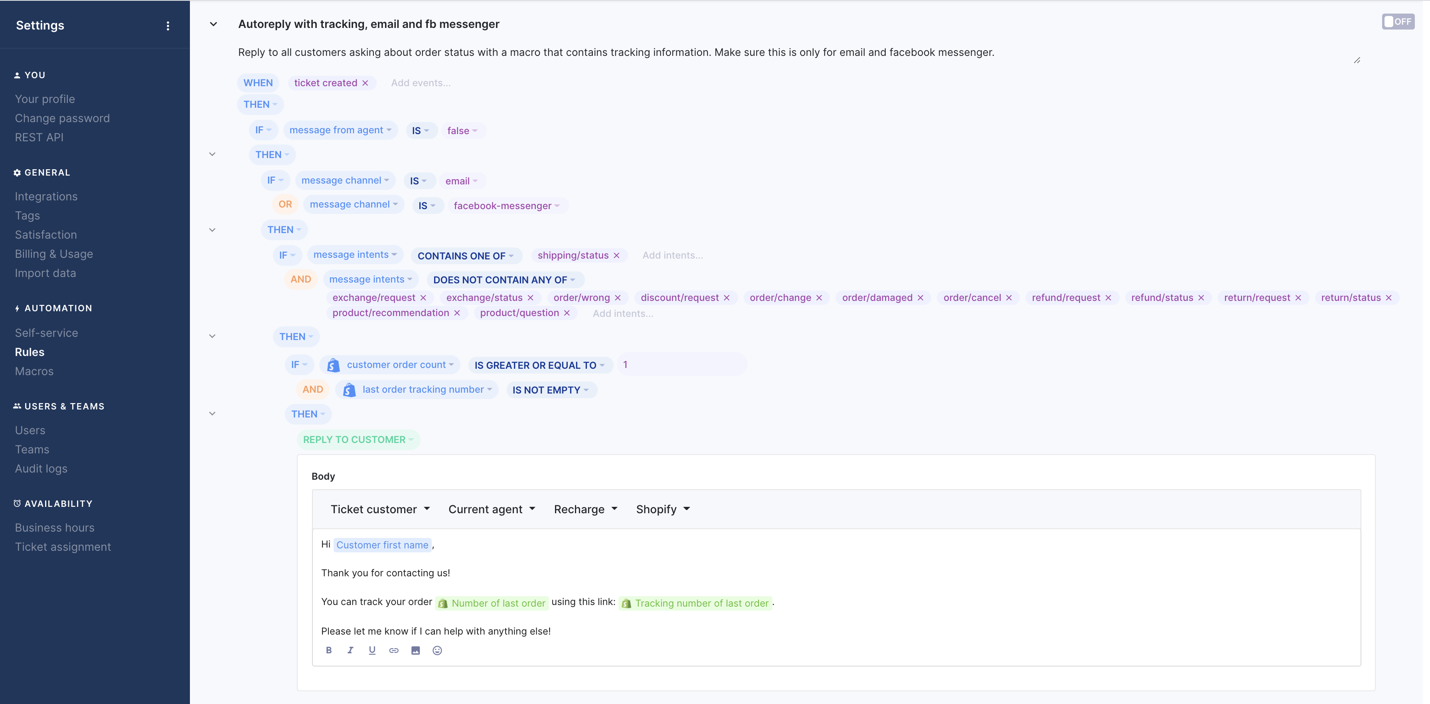Click the three-dot settings menu icon
The height and width of the screenshot is (704, 1430).
168,26
